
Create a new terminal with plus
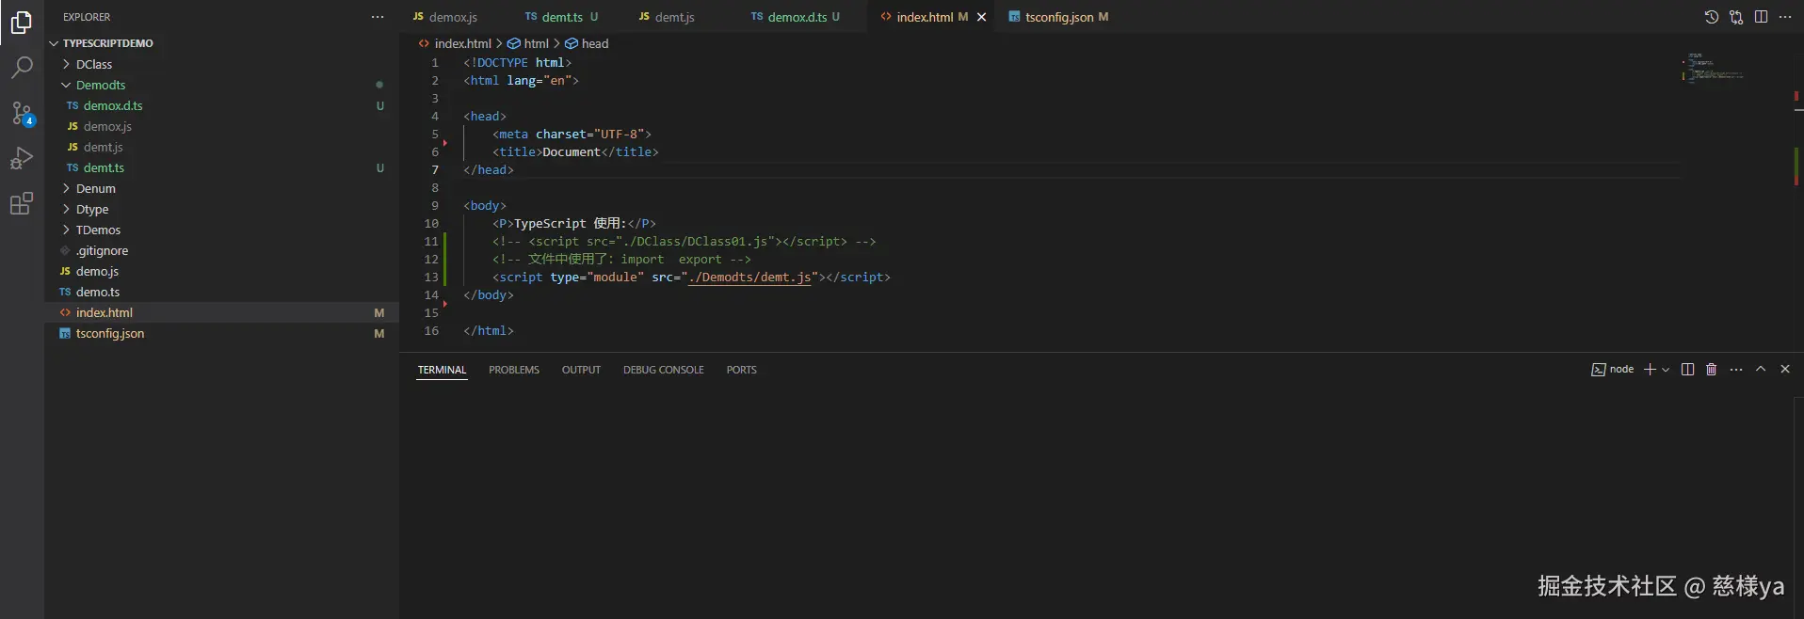pos(1650,370)
